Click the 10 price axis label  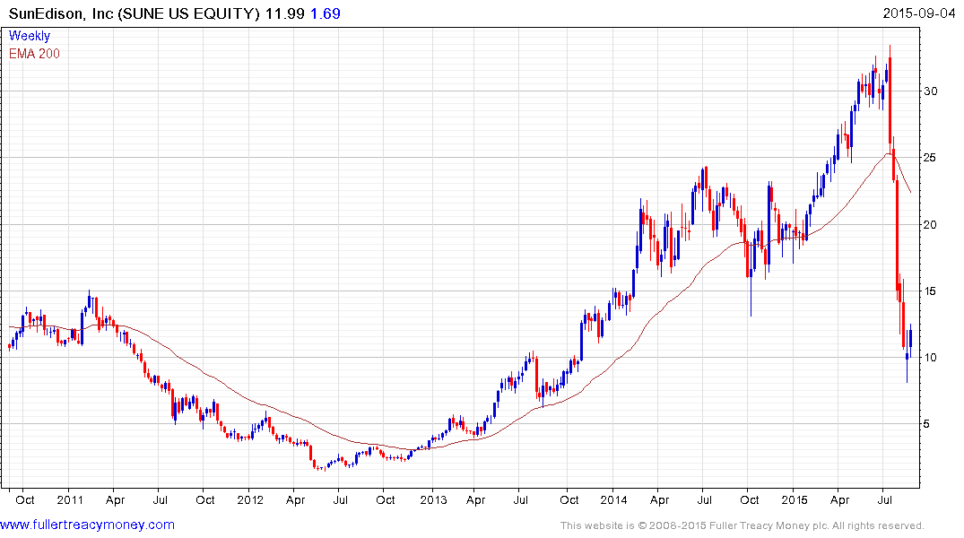930,357
